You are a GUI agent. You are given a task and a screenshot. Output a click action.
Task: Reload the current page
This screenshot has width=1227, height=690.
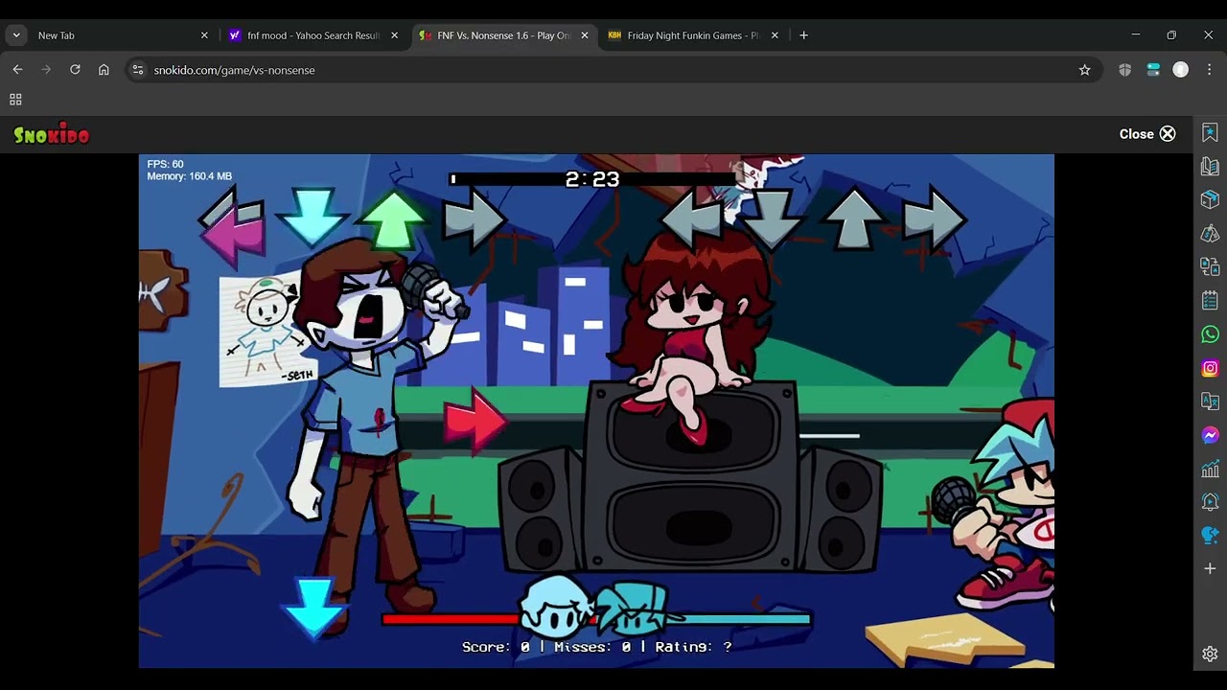(x=75, y=70)
